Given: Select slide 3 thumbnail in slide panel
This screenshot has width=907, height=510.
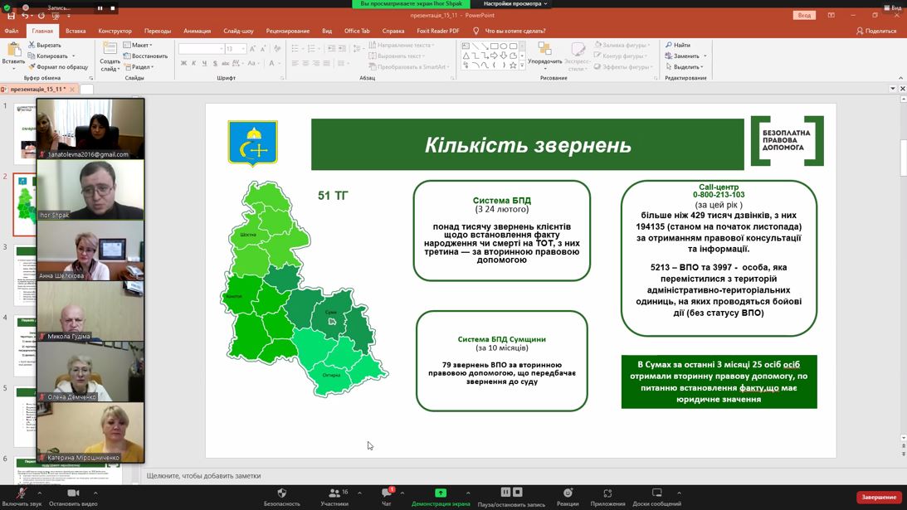Looking at the screenshot, I should [24, 274].
